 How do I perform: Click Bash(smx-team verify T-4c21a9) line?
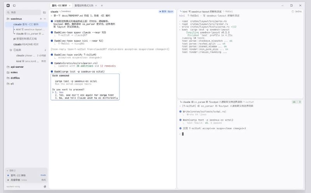[75, 54]
